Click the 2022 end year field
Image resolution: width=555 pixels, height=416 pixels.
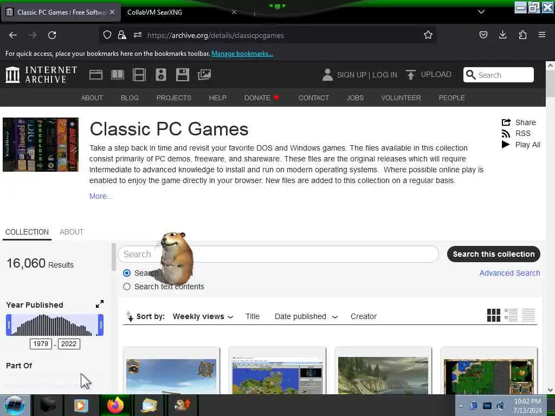click(x=69, y=344)
